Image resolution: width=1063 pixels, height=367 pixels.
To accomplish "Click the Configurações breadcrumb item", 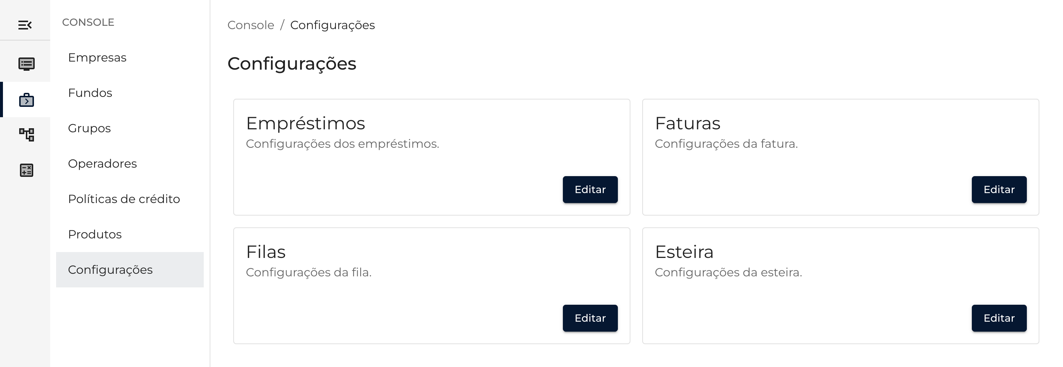I will [x=332, y=25].
